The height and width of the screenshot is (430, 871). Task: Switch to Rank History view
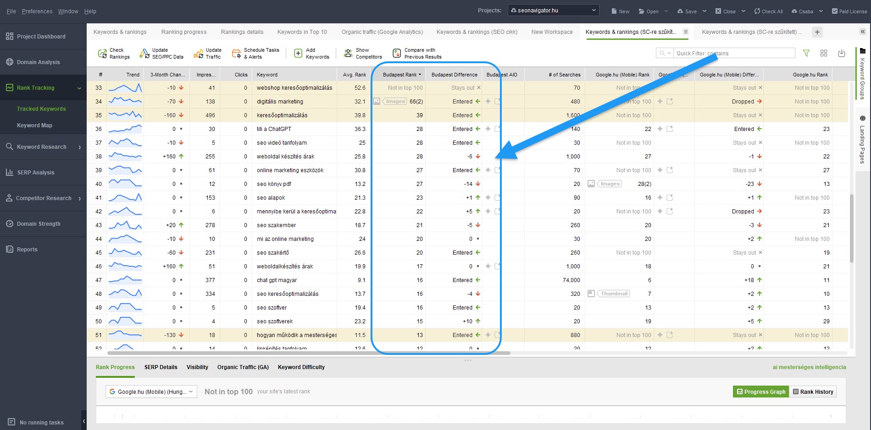(813, 392)
